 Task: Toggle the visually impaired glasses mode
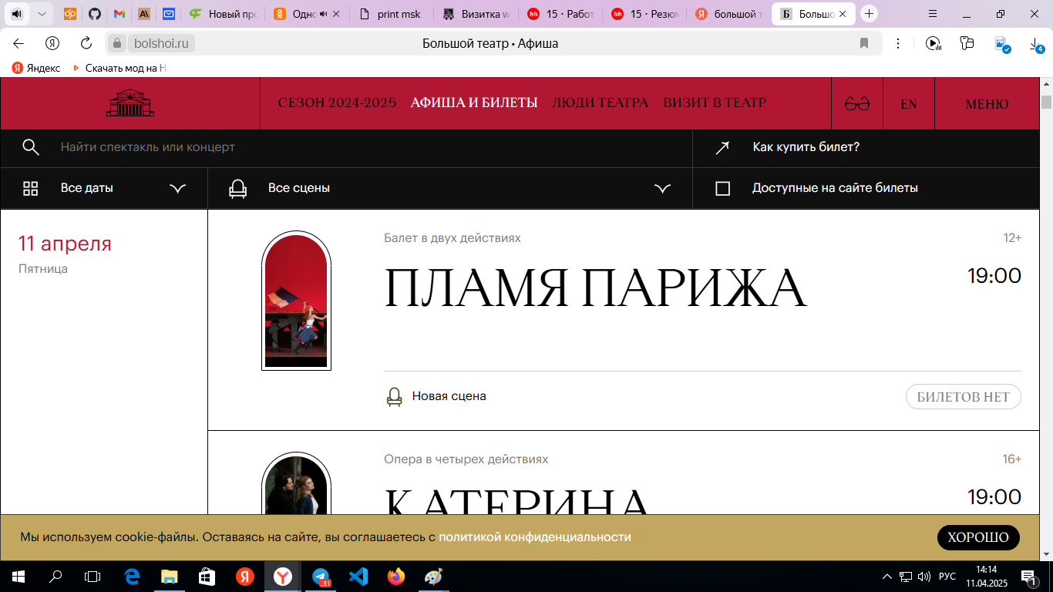click(x=857, y=104)
